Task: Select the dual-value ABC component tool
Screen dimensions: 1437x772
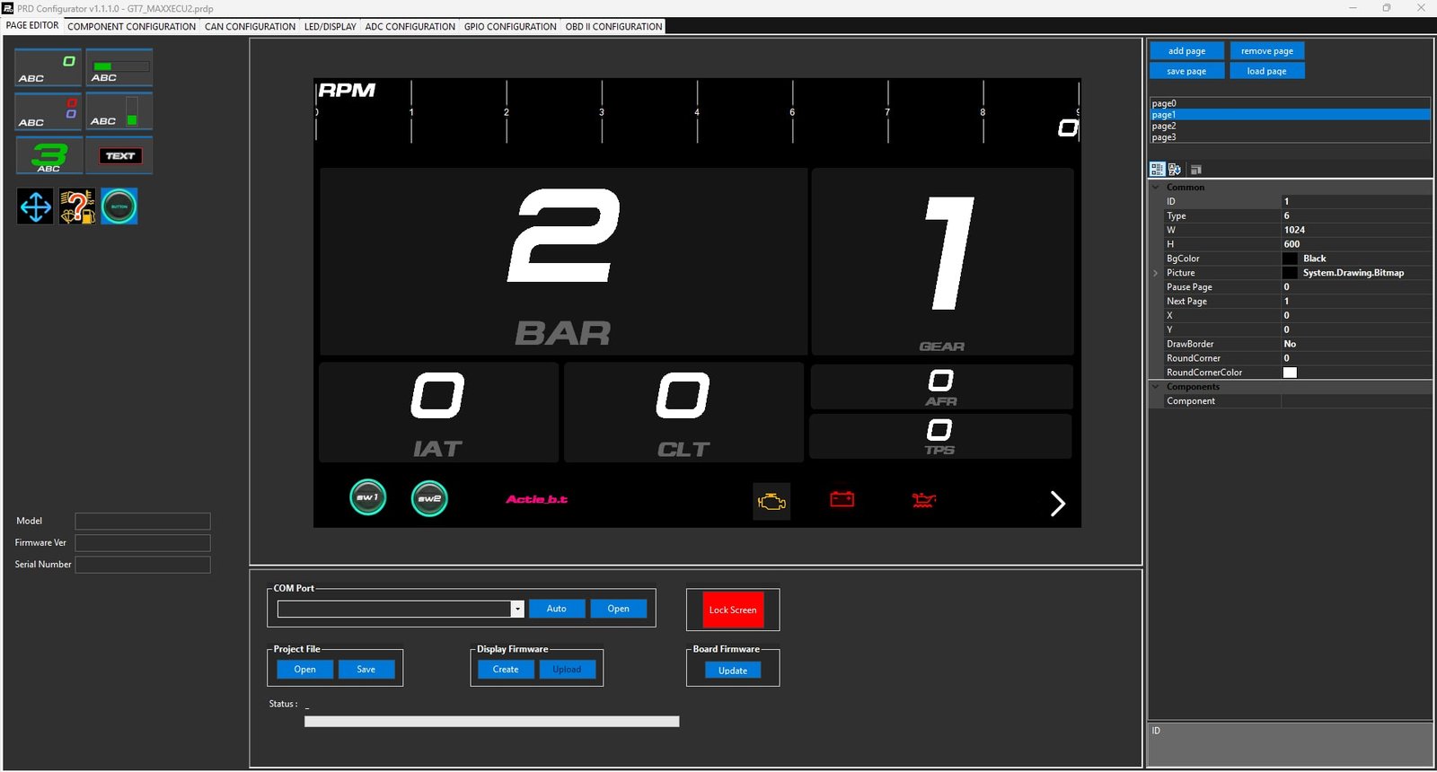Action: tap(48, 112)
